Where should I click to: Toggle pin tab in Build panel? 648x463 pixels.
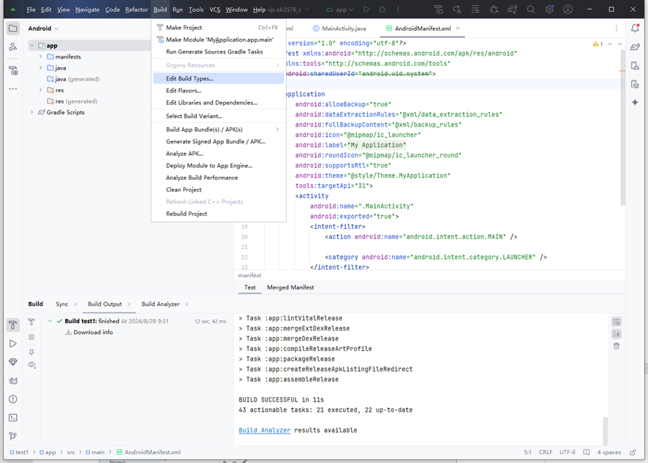coord(31,353)
